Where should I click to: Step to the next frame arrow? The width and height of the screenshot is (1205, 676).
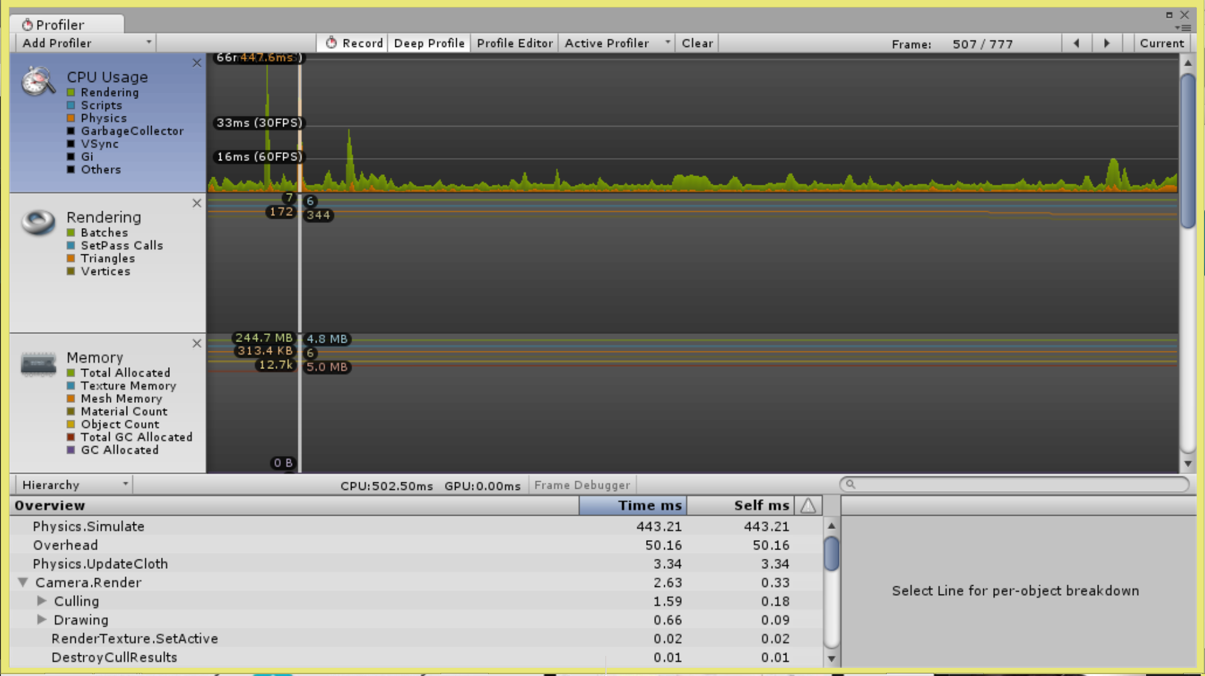click(1107, 43)
